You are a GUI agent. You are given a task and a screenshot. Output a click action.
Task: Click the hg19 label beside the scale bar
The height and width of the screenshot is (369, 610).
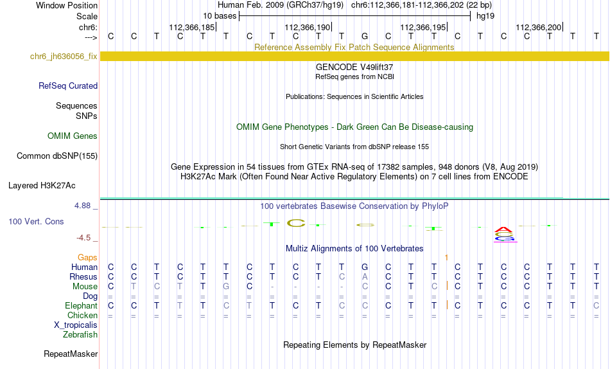tap(485, 16)
